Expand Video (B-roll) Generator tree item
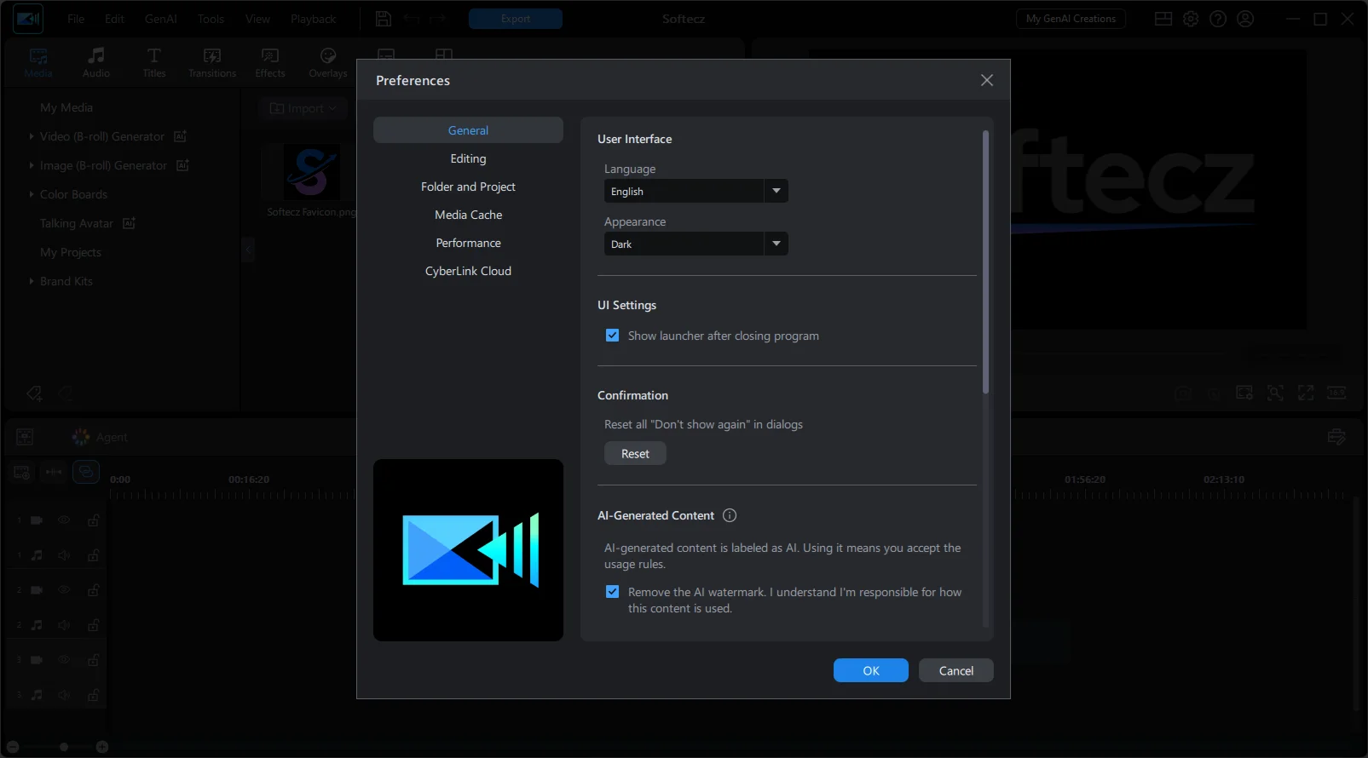This screenshot has width=1368, height=758. pyautogui.click(x=32, y=136)
